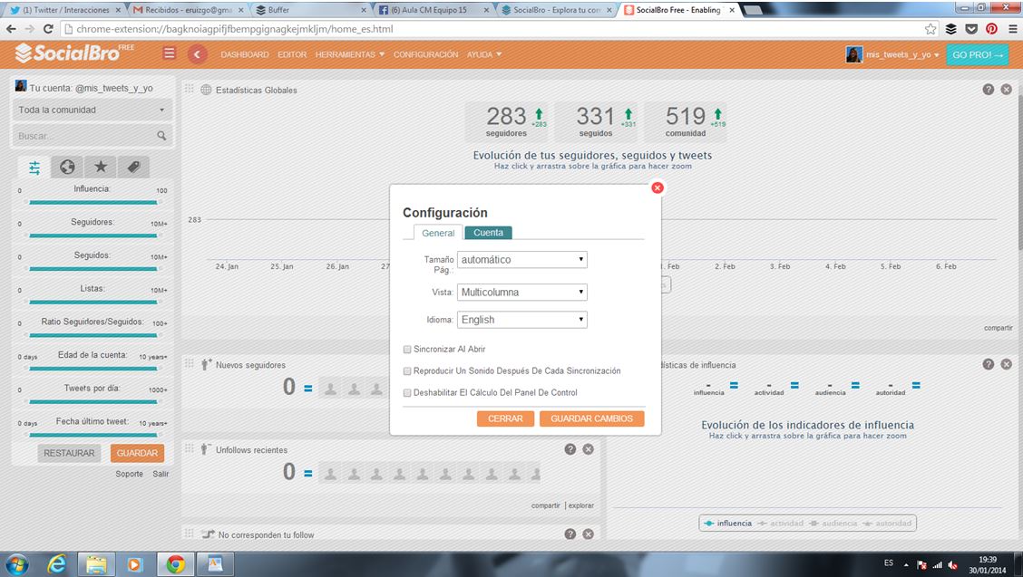
Task: Expand the Vista Multicolumna dropdown
Action: pyautogui.click(x=522, y=293)
